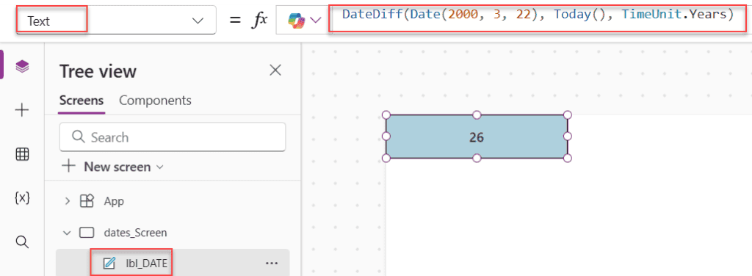Expand the Copilot dropdown chevron
752x276 pixels.
(315, 20)
